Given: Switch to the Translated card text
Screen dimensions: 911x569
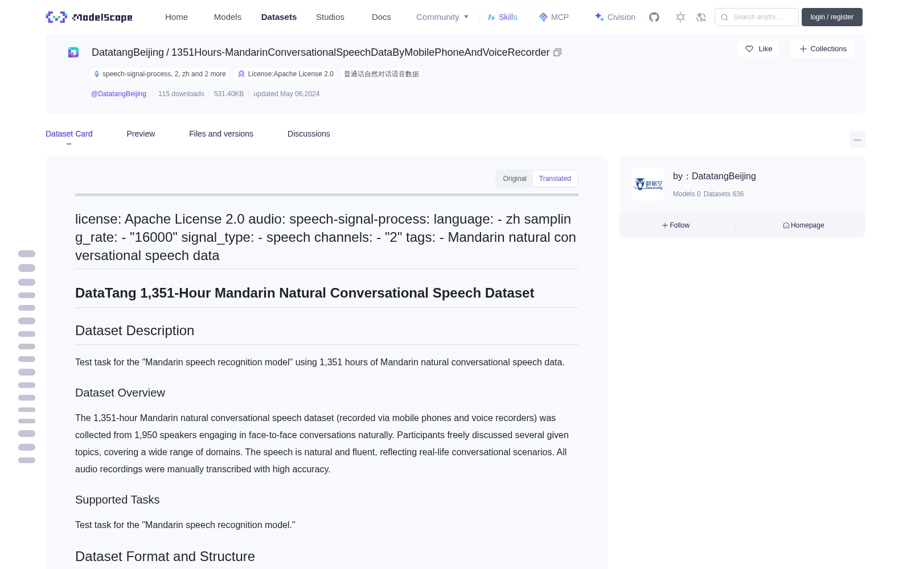Looking at the screenshot, I should (555, 179).
